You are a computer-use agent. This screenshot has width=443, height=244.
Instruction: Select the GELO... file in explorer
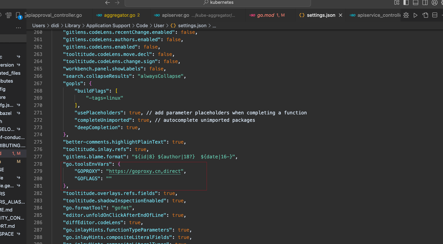tap(7, 129)
